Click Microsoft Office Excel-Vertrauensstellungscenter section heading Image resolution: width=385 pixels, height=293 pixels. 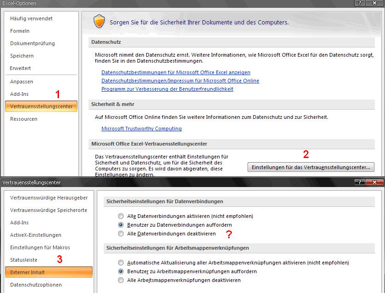(x=149, y=144)
